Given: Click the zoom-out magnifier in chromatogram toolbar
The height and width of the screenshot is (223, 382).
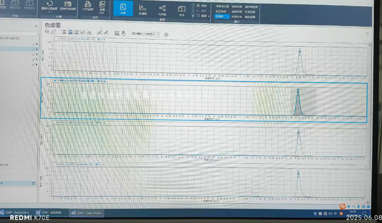Looking at the screenshot, I should click(x=47, y=32).
